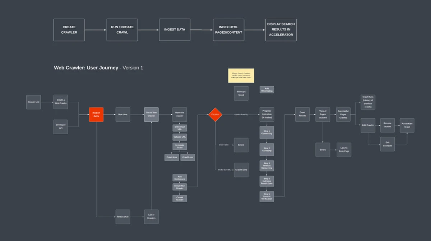Select the Cancel Crawler node

click(x=180, y=198)
